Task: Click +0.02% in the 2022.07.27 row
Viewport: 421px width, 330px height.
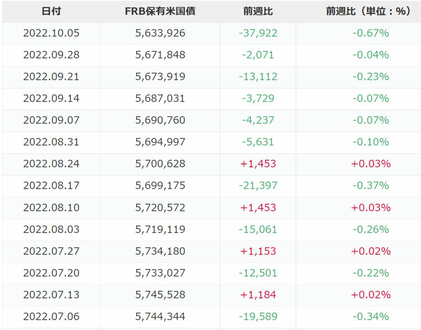Action: pyautogui.click(x=370, y=251)
